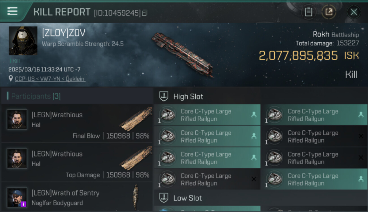Click X icon on bottom-left railgun
The width and height of the screenshot is (368, 212).
(x=254, y=179)
